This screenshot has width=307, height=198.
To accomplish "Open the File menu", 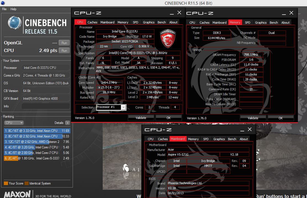I will tap(4, 9).
